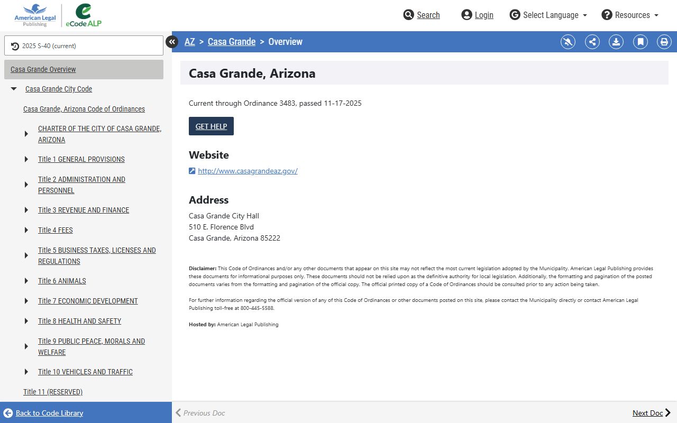Open Title 2 ADMINISTRATION AND PERSONNEL

pos(81,185)
